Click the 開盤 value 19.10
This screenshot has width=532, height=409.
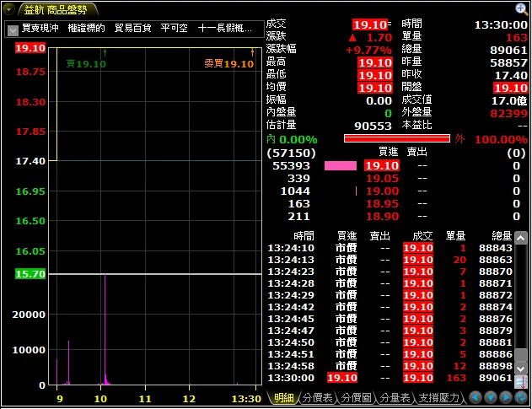(510, 89)
